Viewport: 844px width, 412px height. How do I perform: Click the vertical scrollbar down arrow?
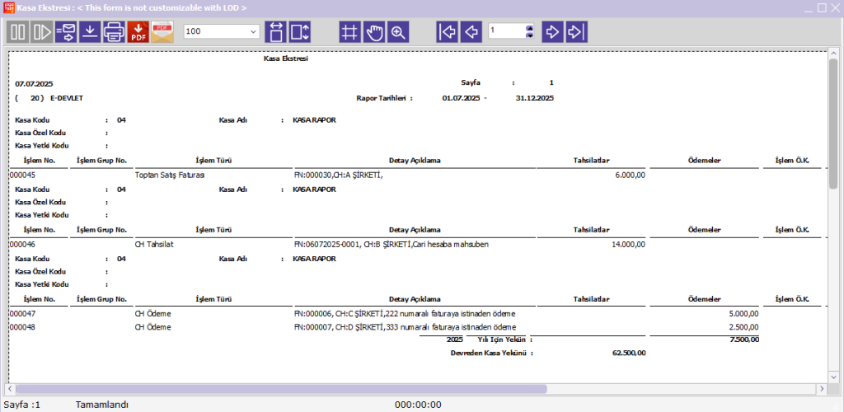click(x=833, y=377)
